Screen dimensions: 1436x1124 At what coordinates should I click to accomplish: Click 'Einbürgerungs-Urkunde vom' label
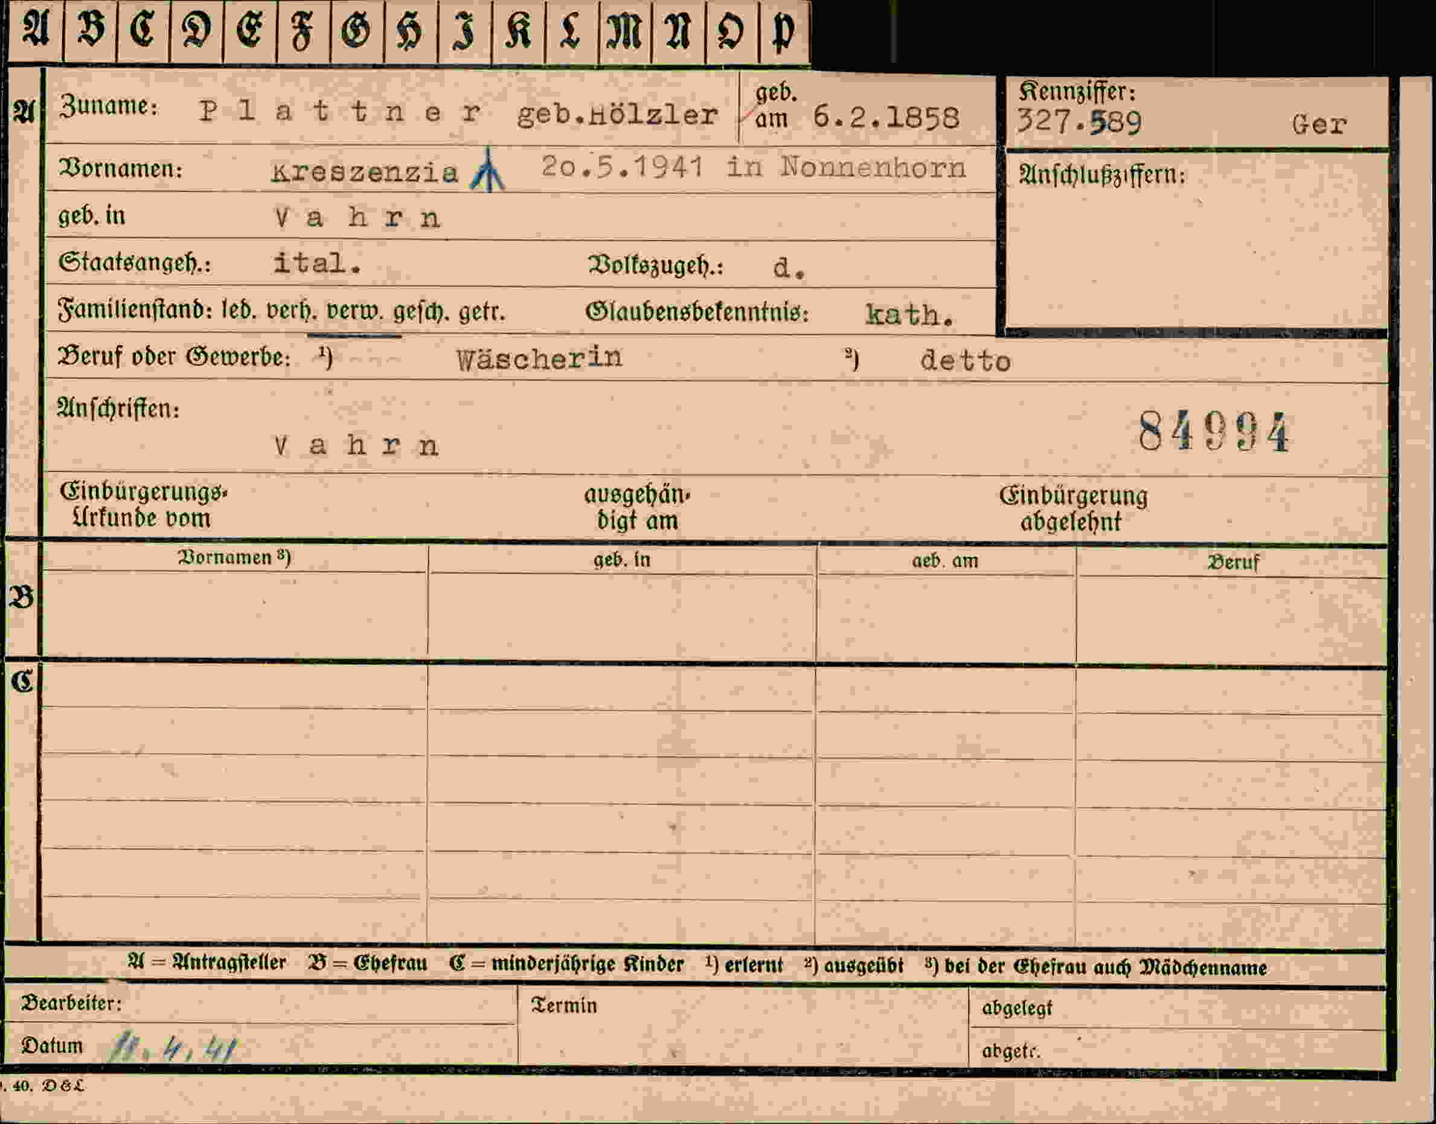(x=144, y=505)
